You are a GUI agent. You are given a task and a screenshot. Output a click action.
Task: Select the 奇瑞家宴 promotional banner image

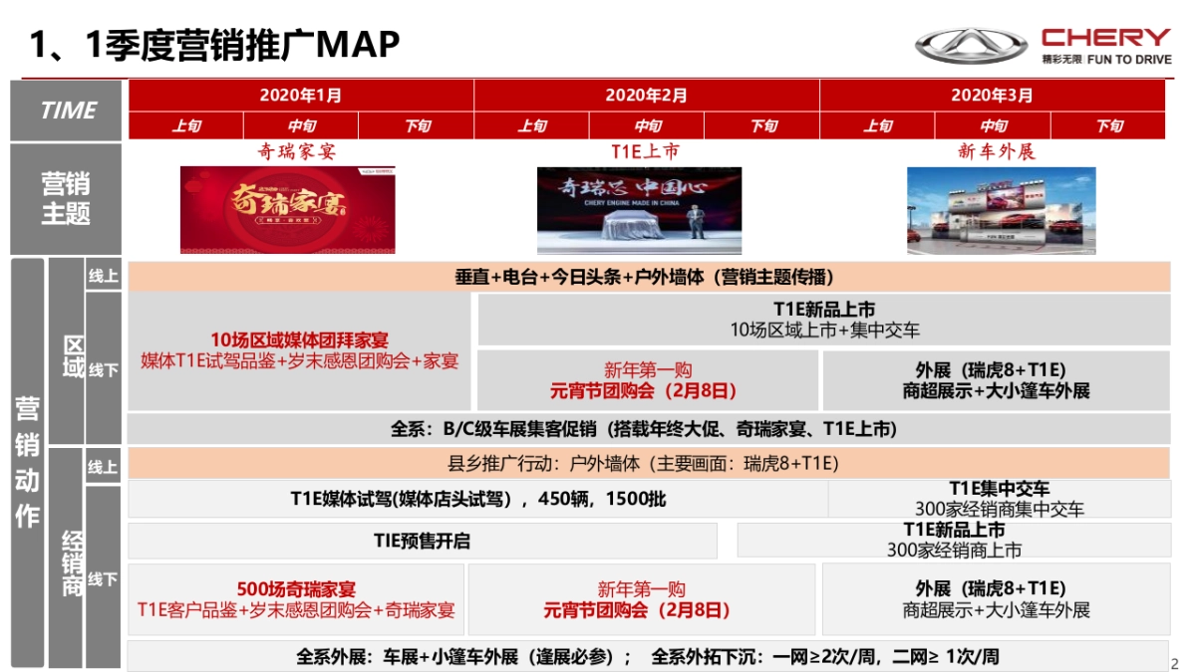click(287, 209)
